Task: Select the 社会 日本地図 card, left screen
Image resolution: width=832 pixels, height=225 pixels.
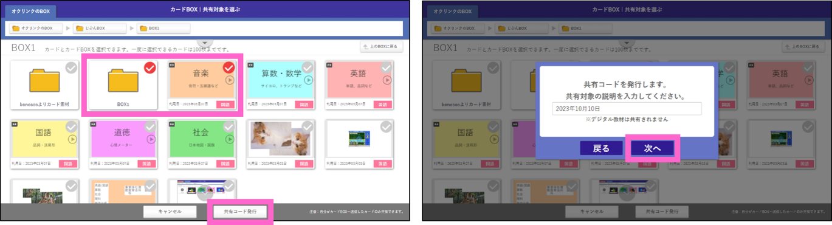Action: pos(202,144)
